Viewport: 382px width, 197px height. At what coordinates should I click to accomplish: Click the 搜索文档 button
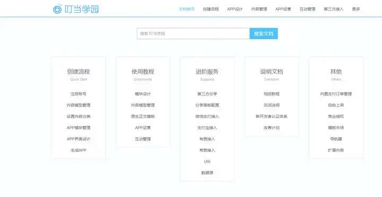[264, 33]
